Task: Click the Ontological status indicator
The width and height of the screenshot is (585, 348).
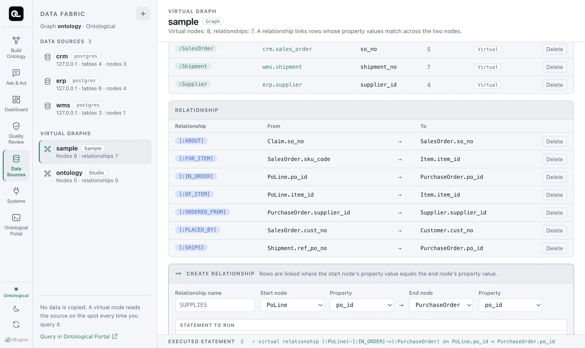Action: (16, 292)
